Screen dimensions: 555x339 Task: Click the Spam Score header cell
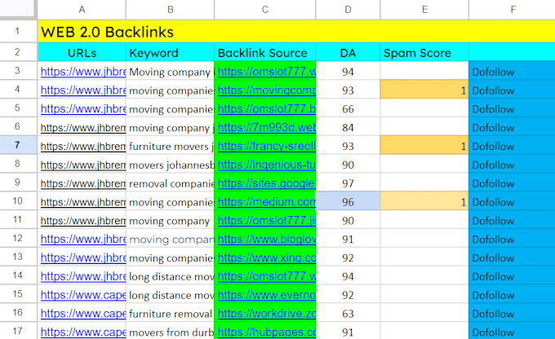pyautogui.click(x=424, y=52)
